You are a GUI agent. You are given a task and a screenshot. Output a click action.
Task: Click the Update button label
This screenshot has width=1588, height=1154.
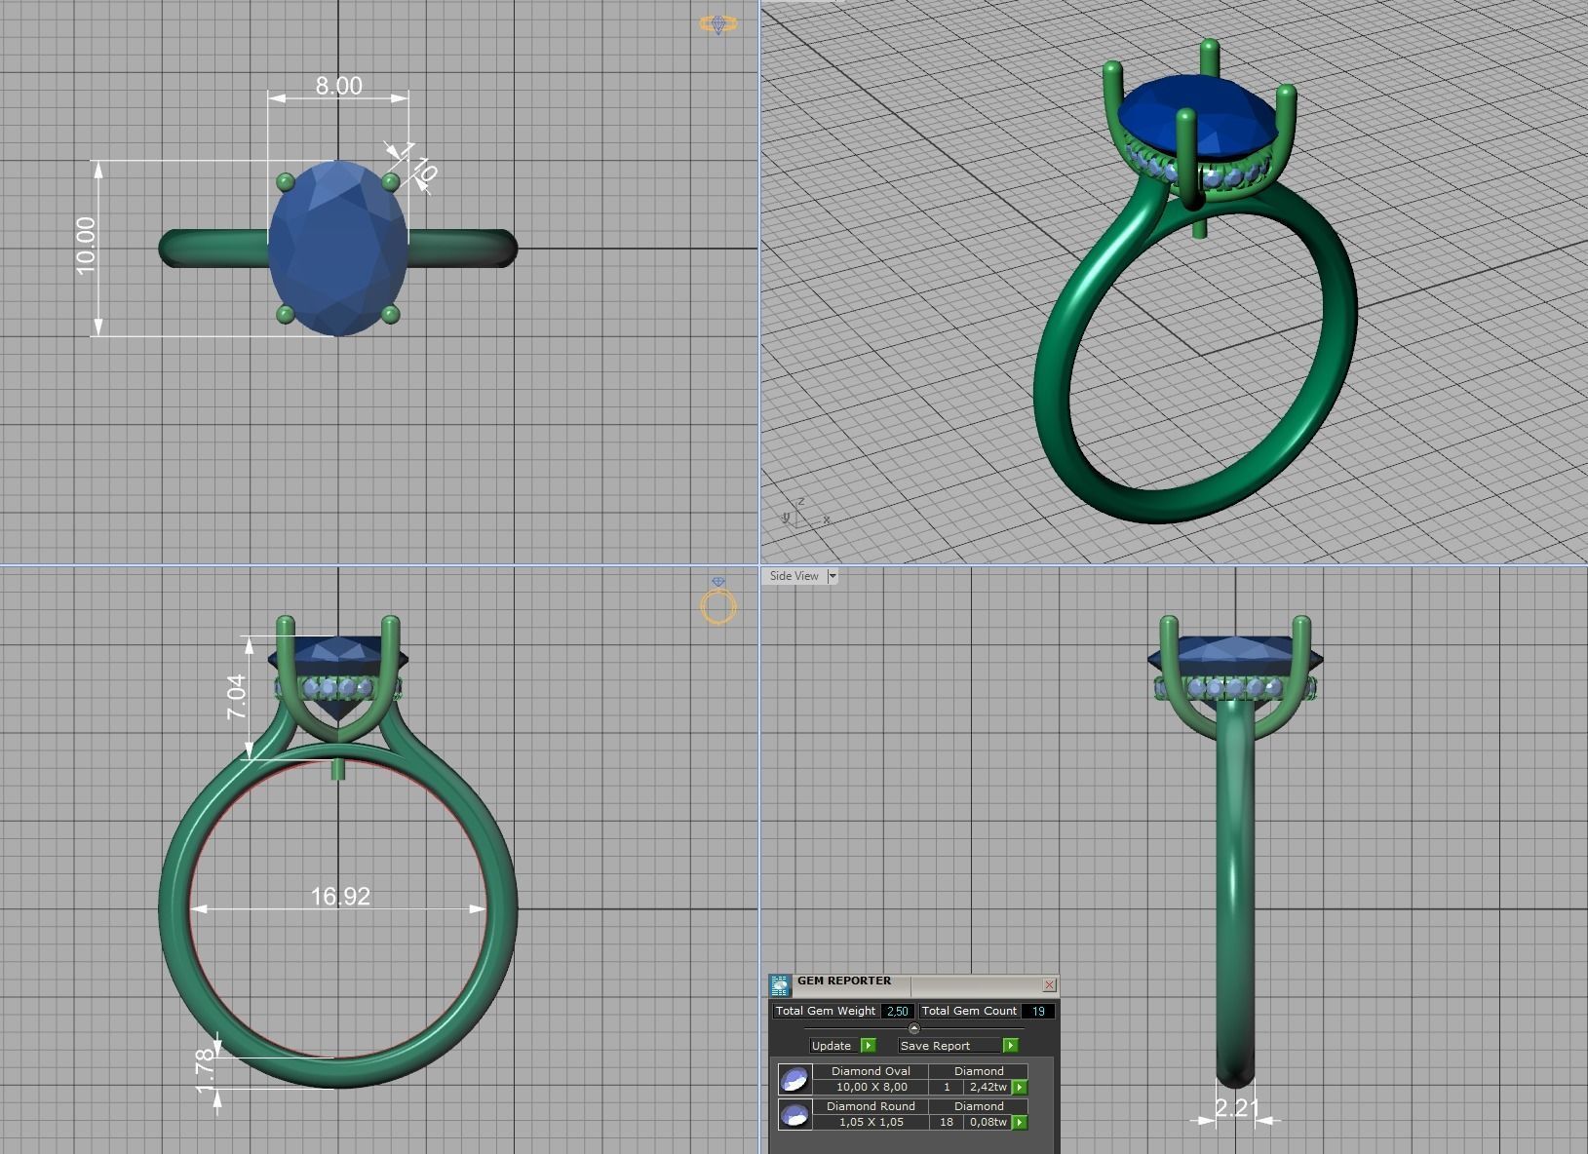832,1045
